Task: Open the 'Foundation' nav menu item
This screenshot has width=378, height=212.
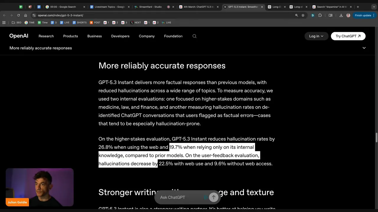Action: click(x=173, y=36)
